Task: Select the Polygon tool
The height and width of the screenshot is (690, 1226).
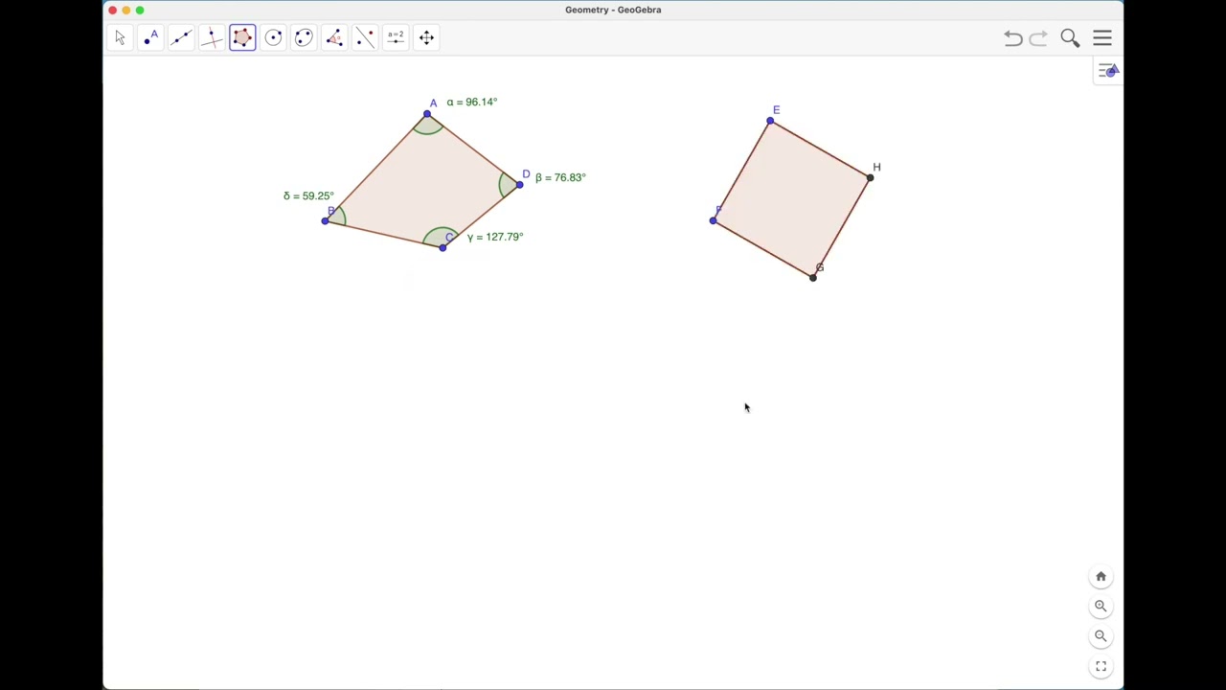Action: pyautogui.click(x=242, y=37)
